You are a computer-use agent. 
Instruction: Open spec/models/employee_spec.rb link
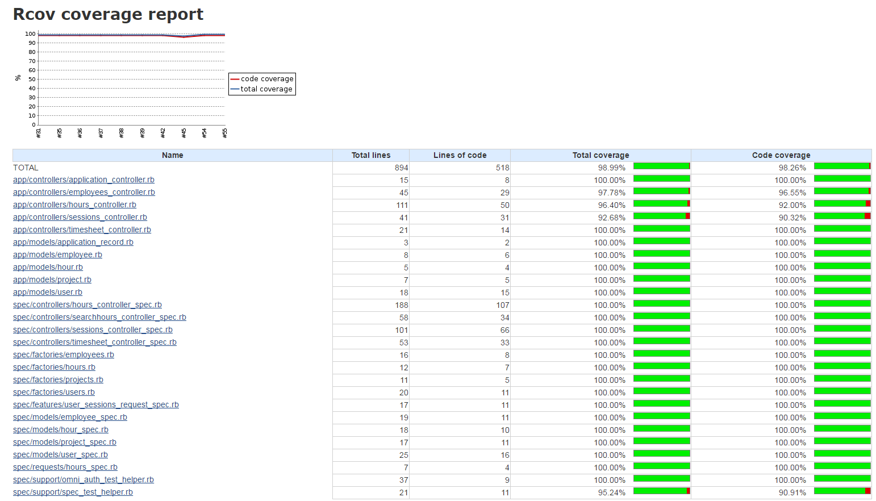click(x=70, y=417)
